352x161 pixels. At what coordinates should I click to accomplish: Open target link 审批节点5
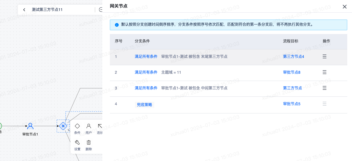[x=292, y=104]
